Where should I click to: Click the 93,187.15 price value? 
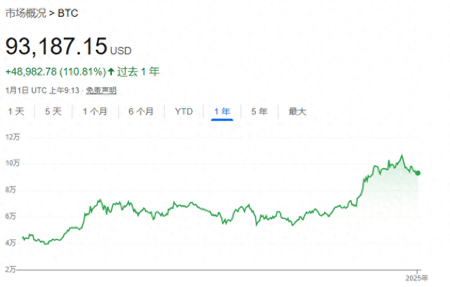(56, 48)
